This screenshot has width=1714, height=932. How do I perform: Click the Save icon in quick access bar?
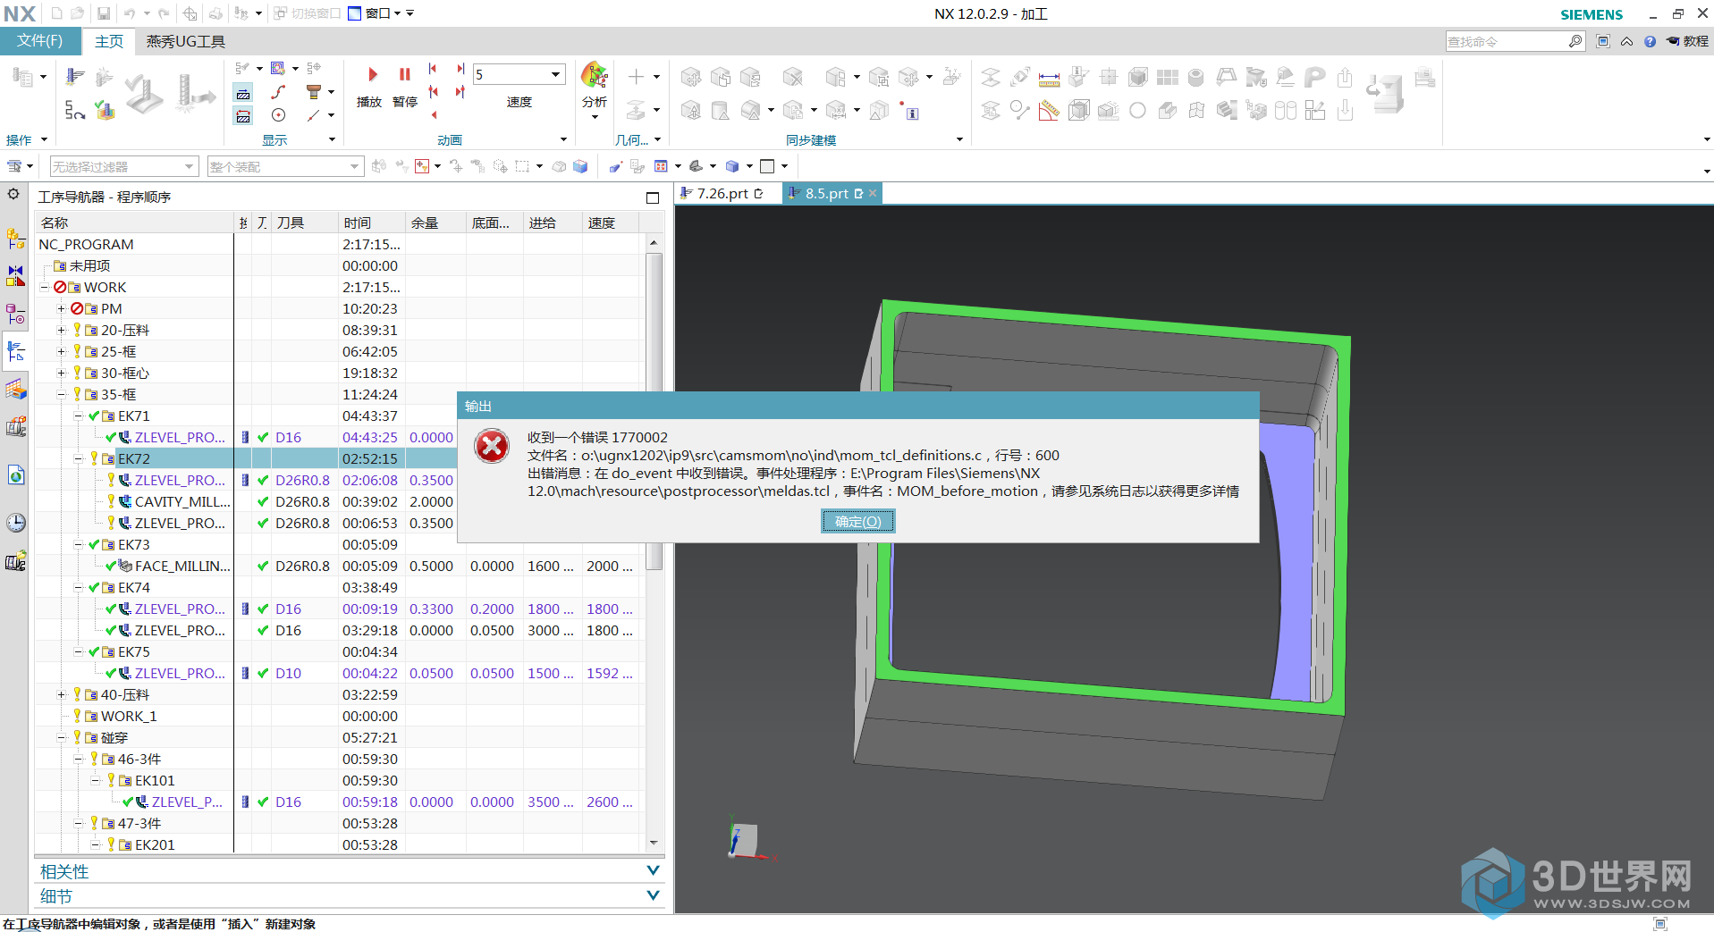(104, 13)
